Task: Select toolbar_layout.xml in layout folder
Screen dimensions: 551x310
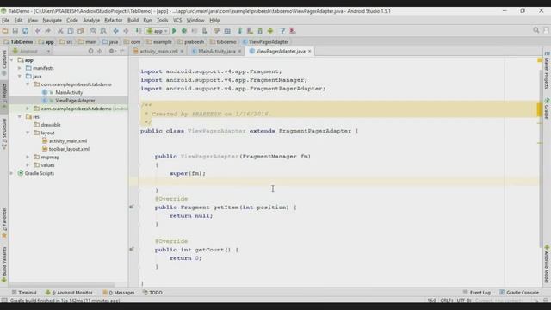Action: point(69,149)
